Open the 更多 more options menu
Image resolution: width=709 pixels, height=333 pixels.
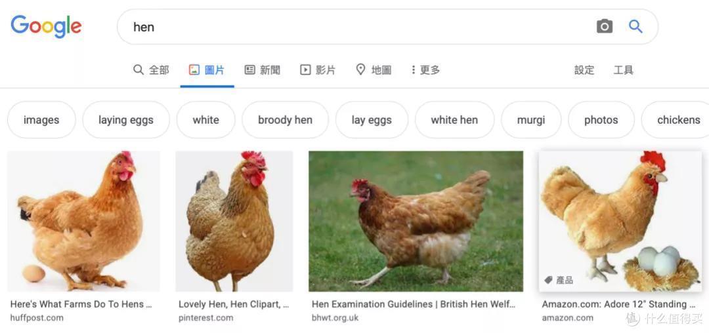(x=425, y=69)
